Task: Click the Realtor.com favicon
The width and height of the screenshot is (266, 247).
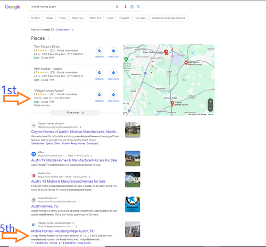Action: click(34, 175)
